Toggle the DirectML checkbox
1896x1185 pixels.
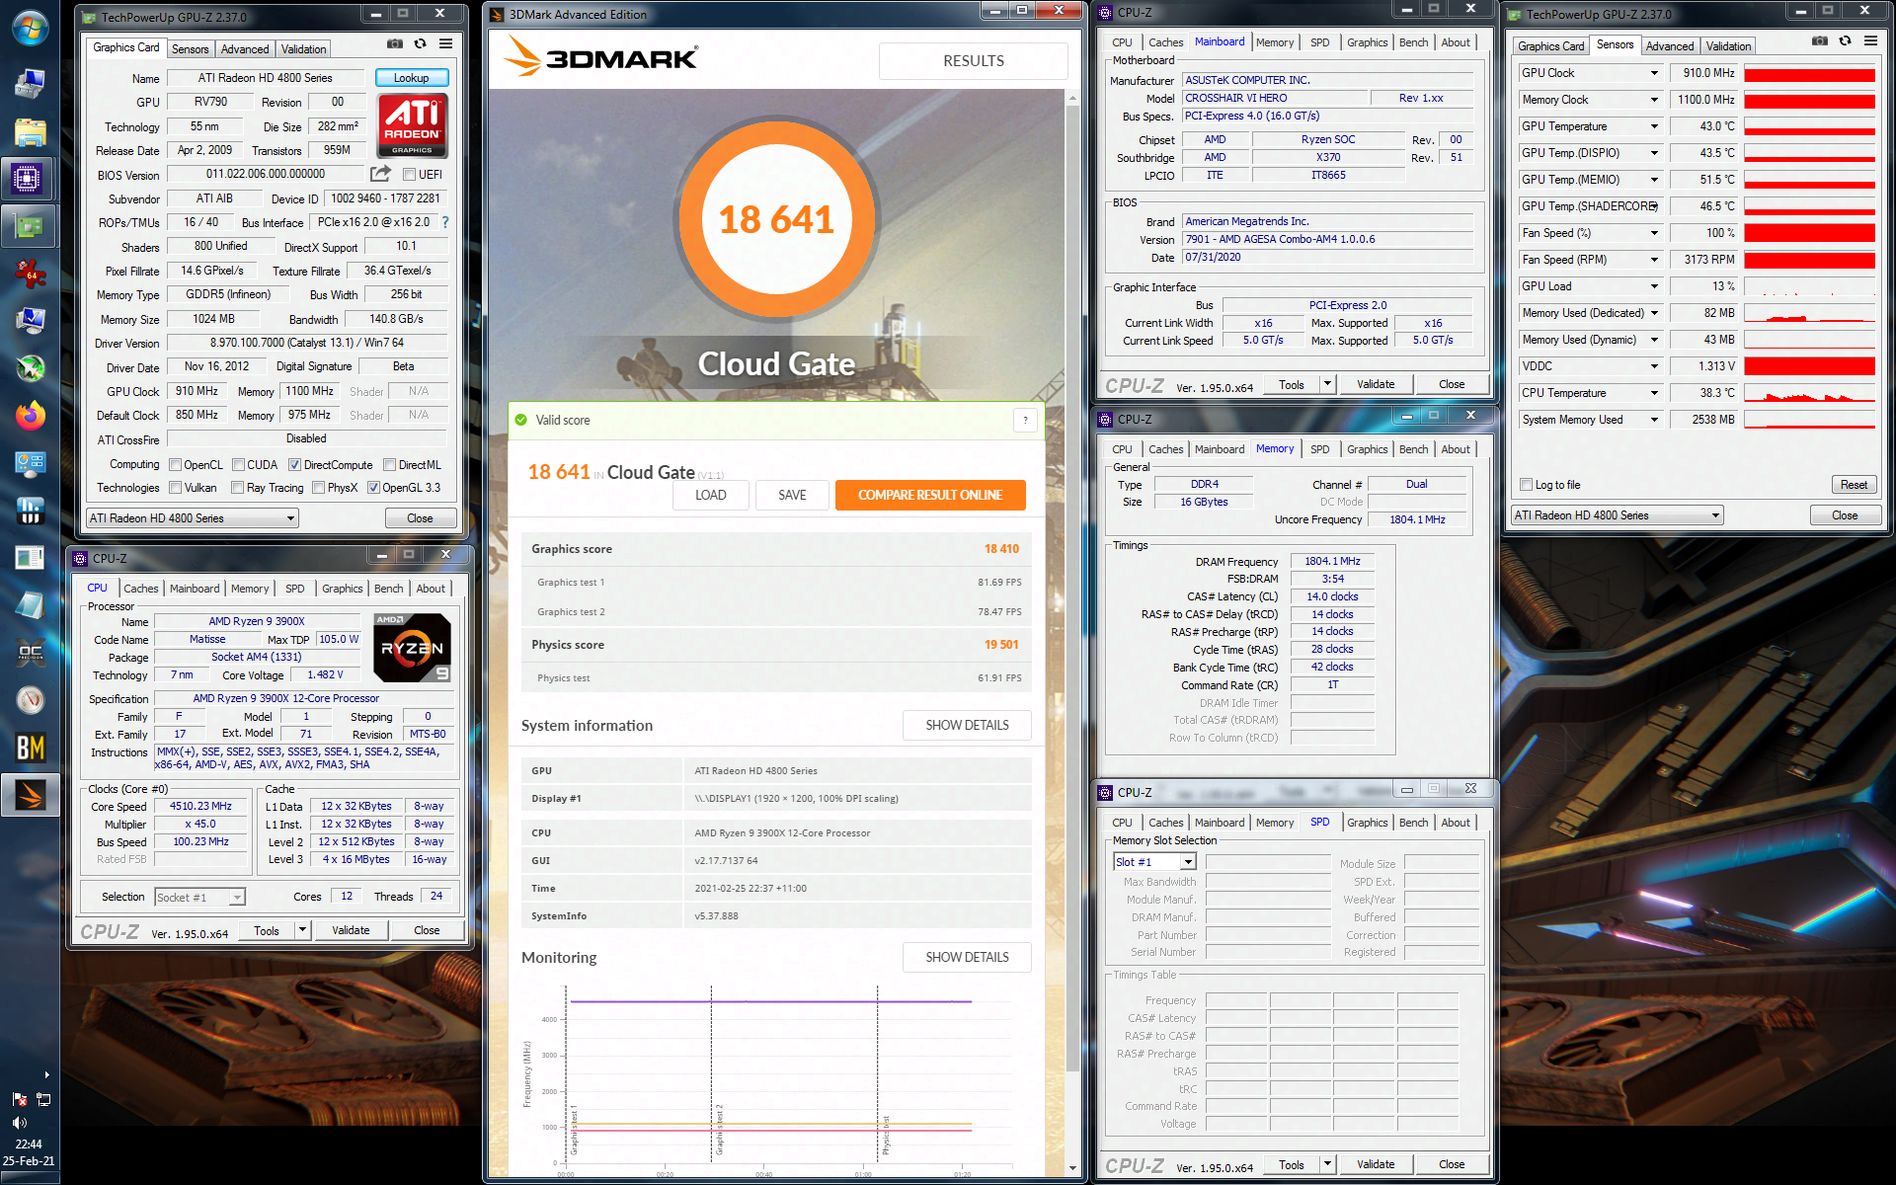point(389,465)
